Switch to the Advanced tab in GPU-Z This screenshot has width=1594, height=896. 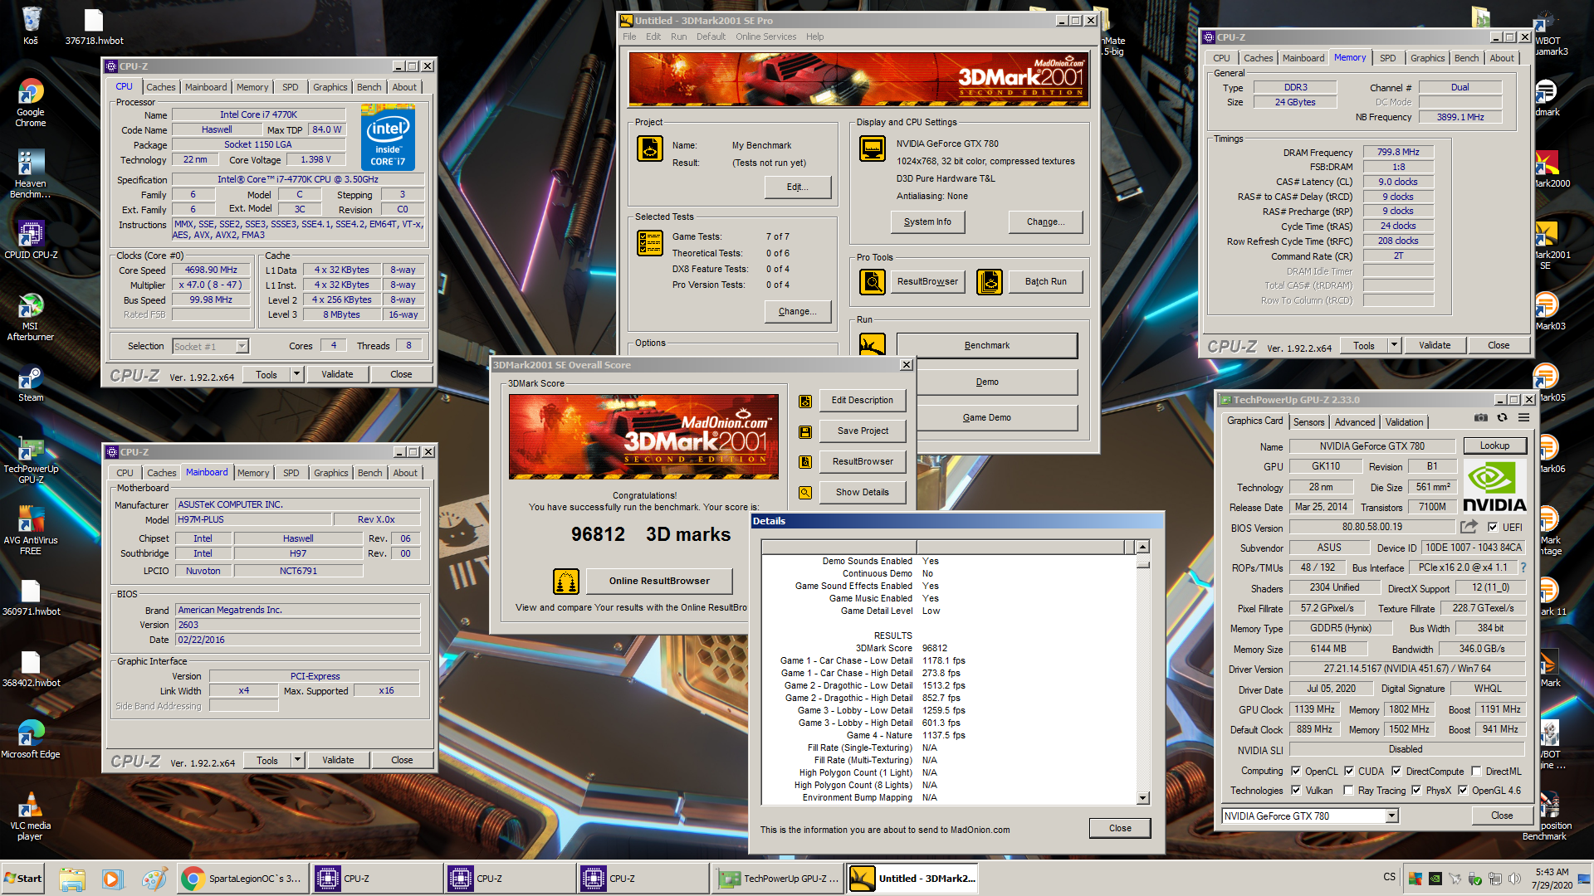pos(1355,422)
